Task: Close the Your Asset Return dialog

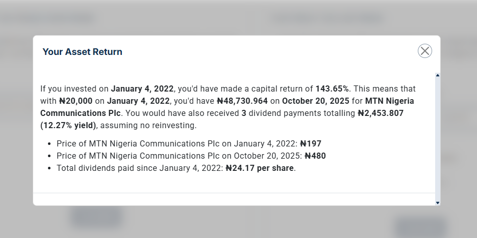Action: pyautogui.click(x=424, y=51)
